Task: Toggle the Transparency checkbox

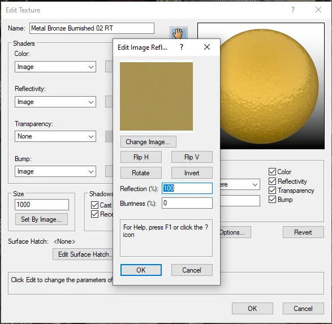Action: pyautogui.click(x=272, y=190)
